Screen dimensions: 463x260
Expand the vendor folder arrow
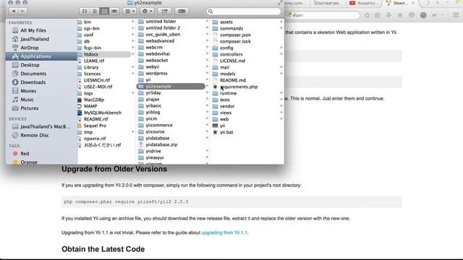tap(281, 106)
